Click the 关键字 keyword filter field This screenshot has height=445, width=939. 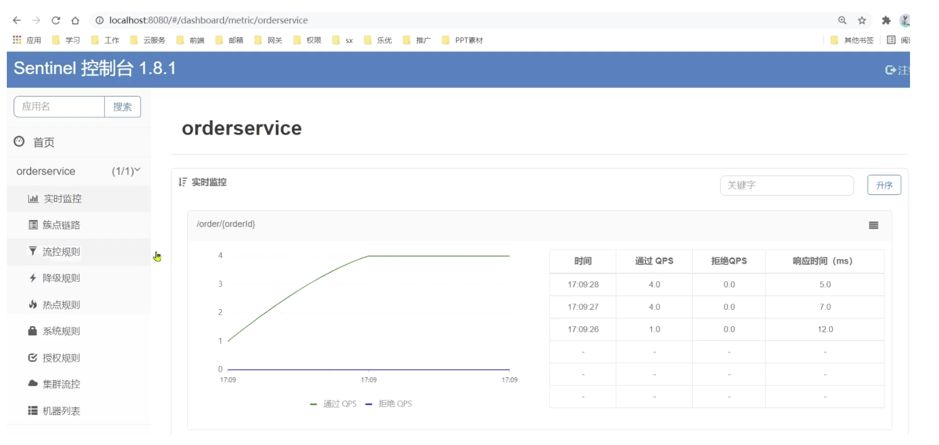[x=787, y=185]
